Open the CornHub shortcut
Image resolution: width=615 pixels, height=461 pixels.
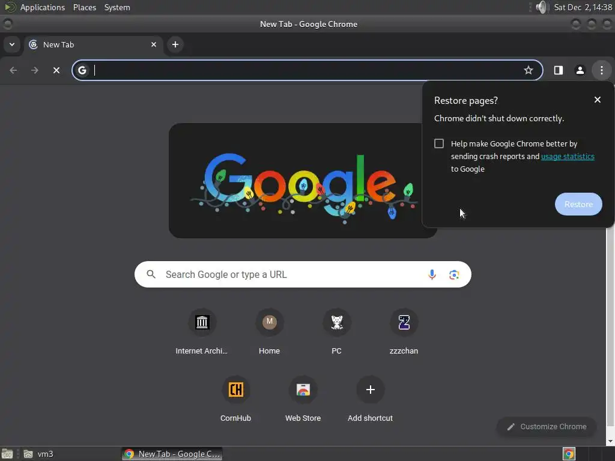[235, 399]
